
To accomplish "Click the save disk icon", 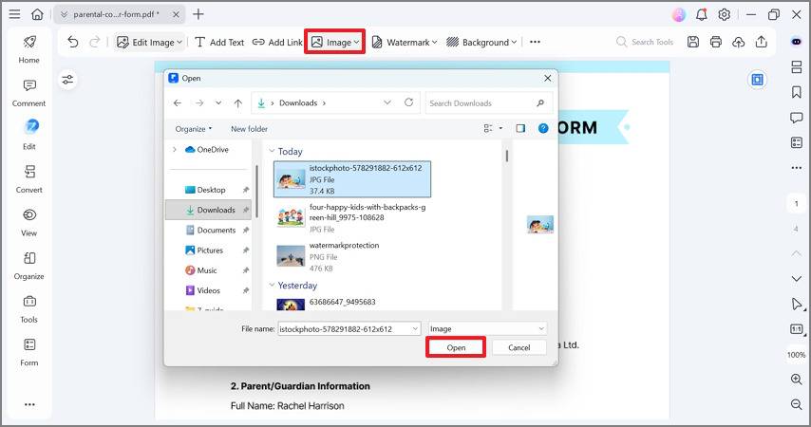I will pyautogui.click(x=693, y=42).
